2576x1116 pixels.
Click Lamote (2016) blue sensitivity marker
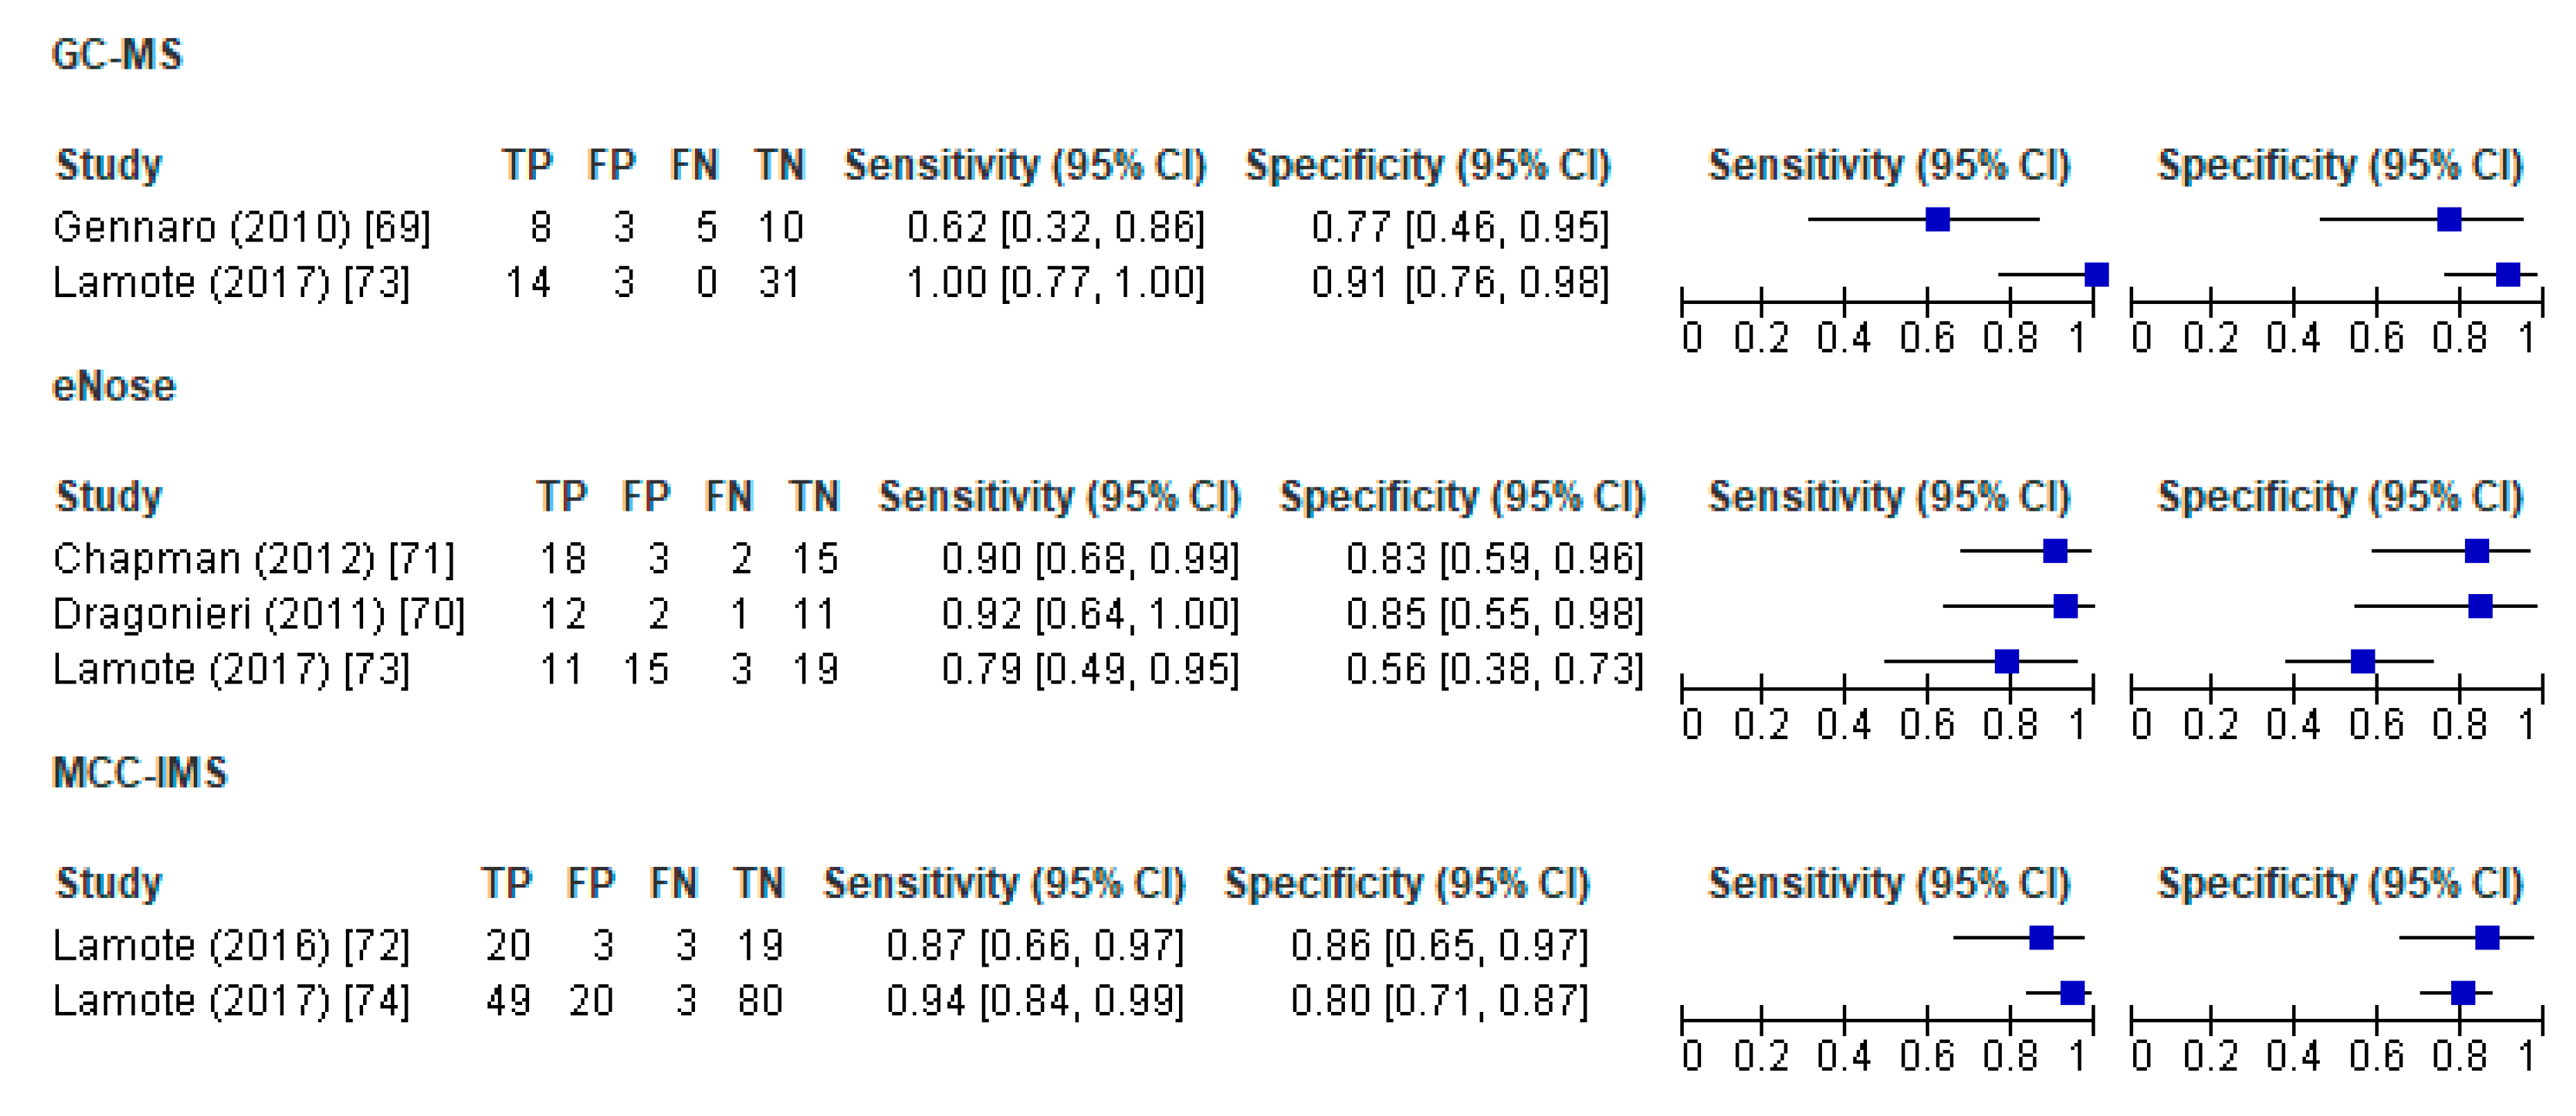tap(2041, 938)
